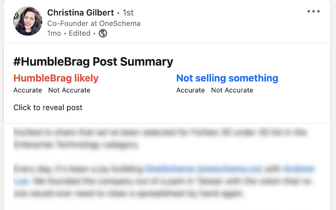This screenshot has height=210, width=336.
Task: Open the Christina Gilbert name link
Action: coord(80,13)
